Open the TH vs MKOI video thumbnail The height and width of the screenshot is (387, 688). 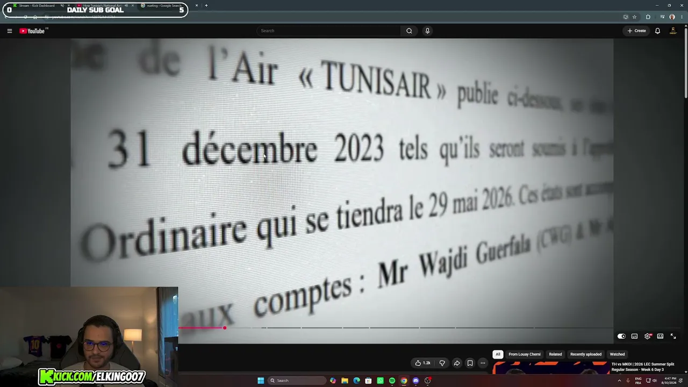(550, 368)
